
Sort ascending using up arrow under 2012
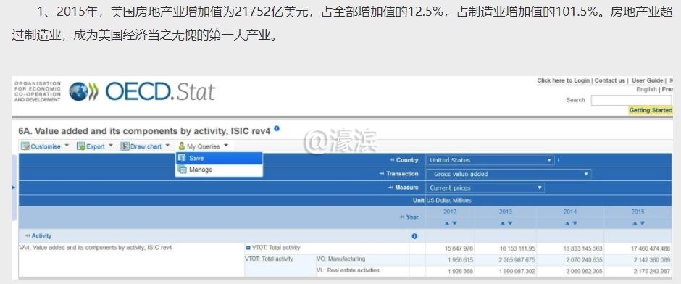(x=446, y=223)
